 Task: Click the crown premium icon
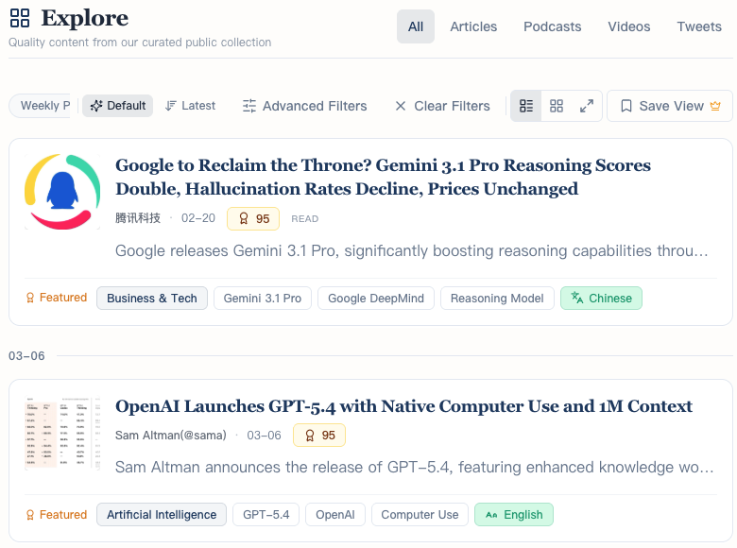coord(715,106)
